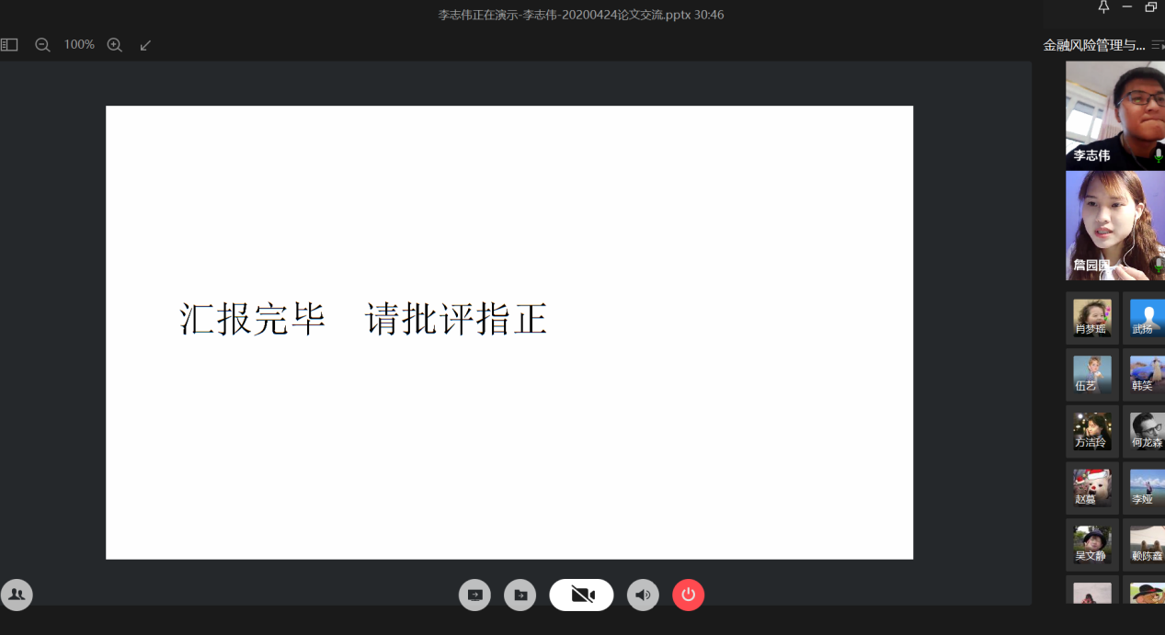Select 詹园园's video feed
Screen dimensions: 1165x635
point(1114,225)
